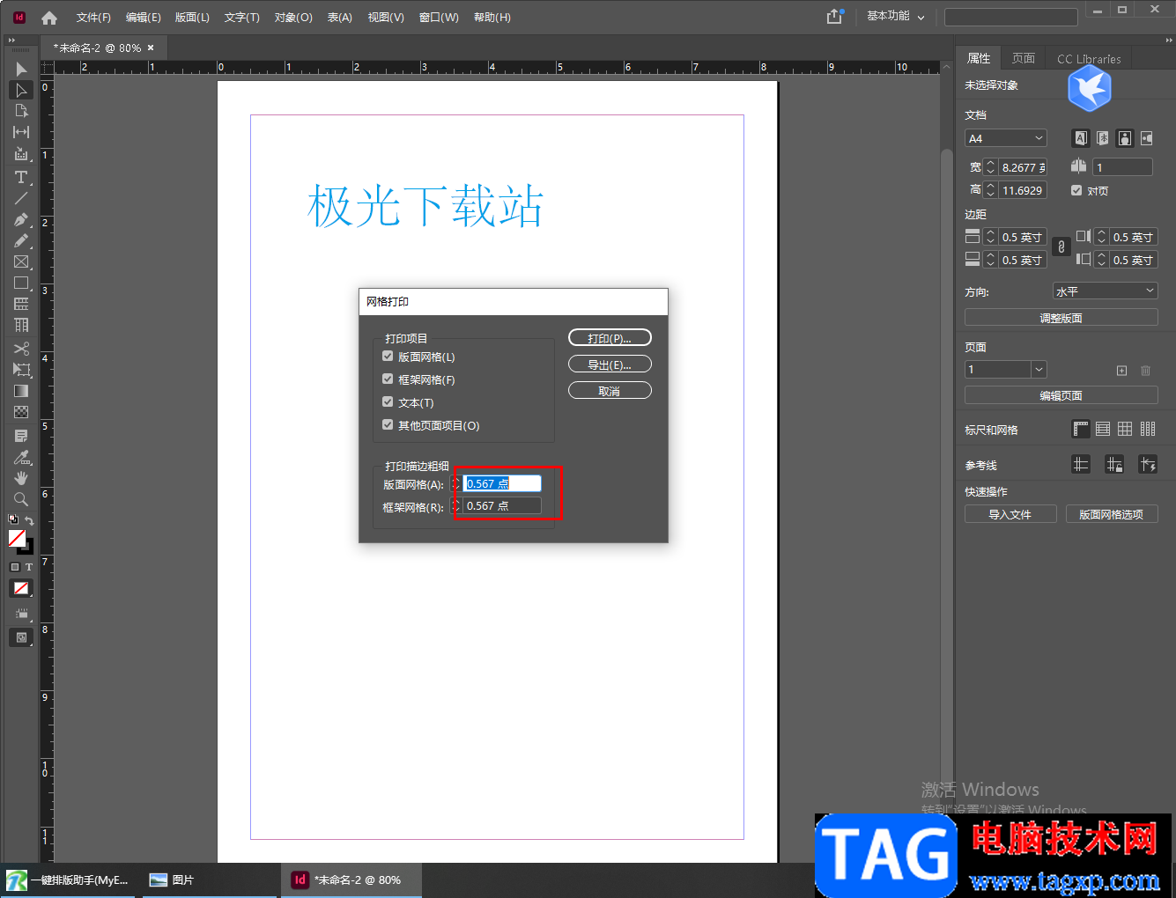Open the 文件(F) menu
The image size is (1176, 898).
tap(93, 18)
